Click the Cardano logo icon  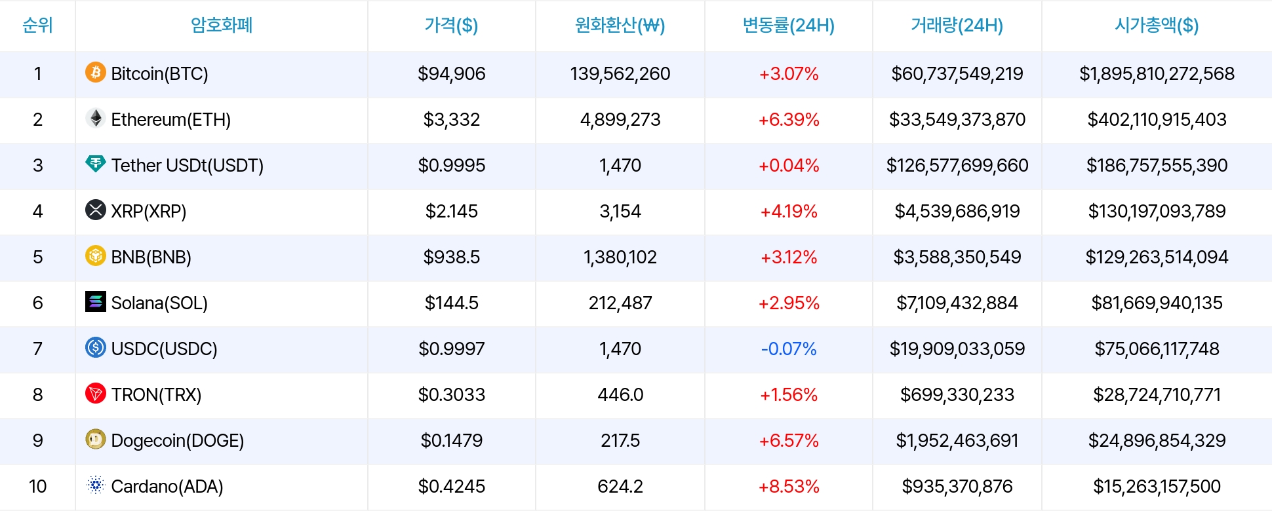pos(96,485)
